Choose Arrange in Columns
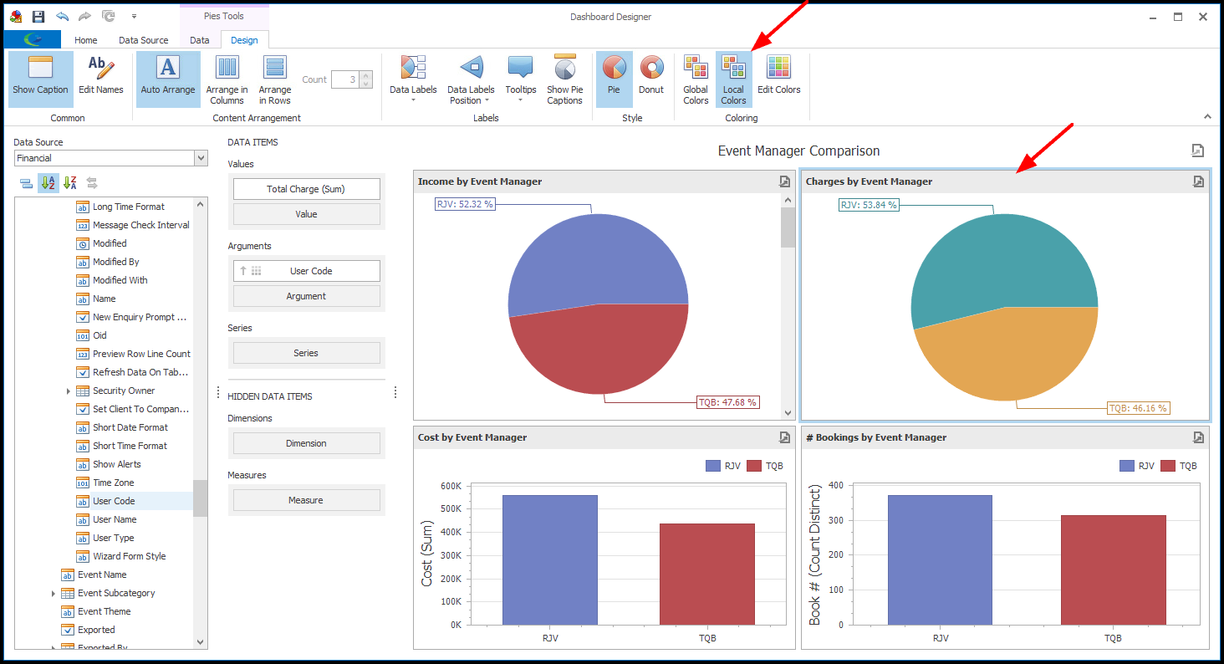Screen dimensions: 1224x664 pyautogui.click(x=227, y=79)
